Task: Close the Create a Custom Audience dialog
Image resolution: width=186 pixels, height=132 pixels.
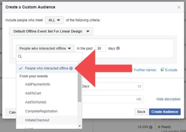Action: tap(179, 7)
